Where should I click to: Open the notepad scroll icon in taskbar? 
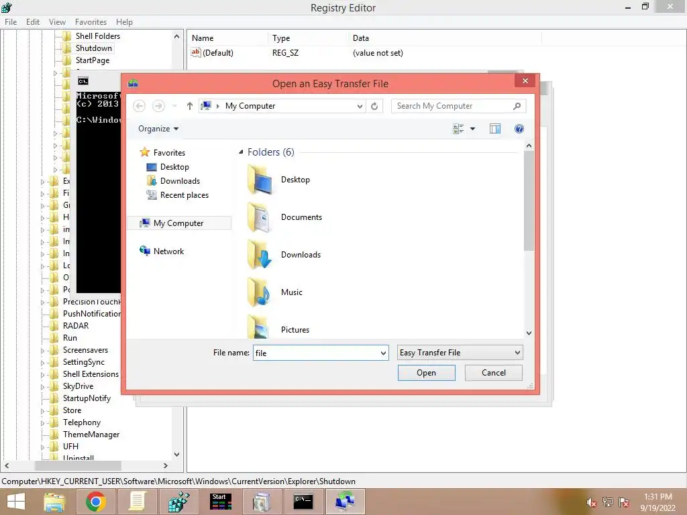click(137, 502)
